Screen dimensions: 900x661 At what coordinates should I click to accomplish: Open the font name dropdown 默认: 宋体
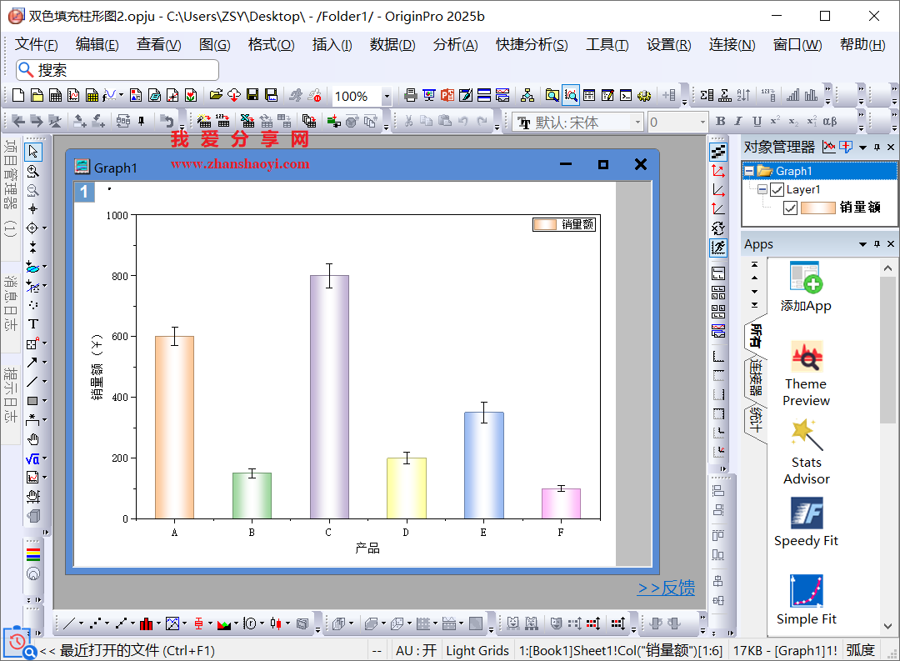(x=637, y=123)
